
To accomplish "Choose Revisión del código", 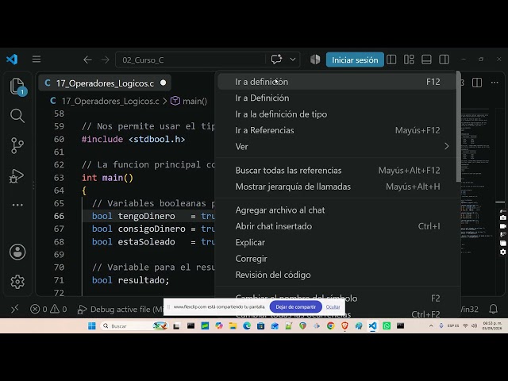I will 337,275.
